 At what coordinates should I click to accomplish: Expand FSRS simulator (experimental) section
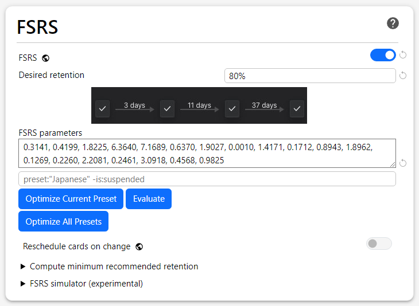(86, 284)
